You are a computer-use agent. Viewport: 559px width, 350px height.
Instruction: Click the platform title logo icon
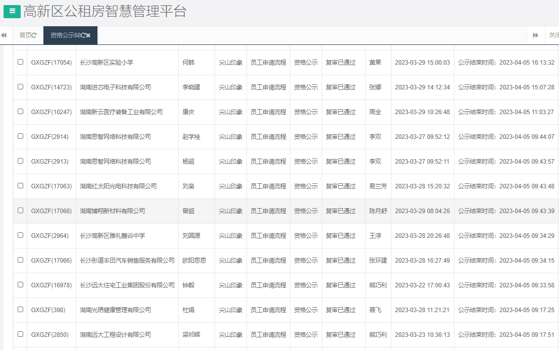coord(11,11)
